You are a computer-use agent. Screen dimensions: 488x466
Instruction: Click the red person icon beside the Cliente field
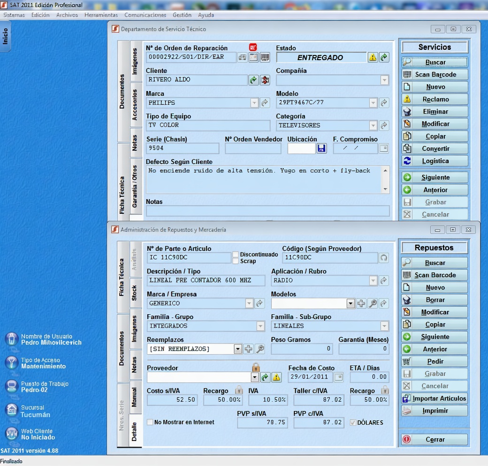(265, 80)
